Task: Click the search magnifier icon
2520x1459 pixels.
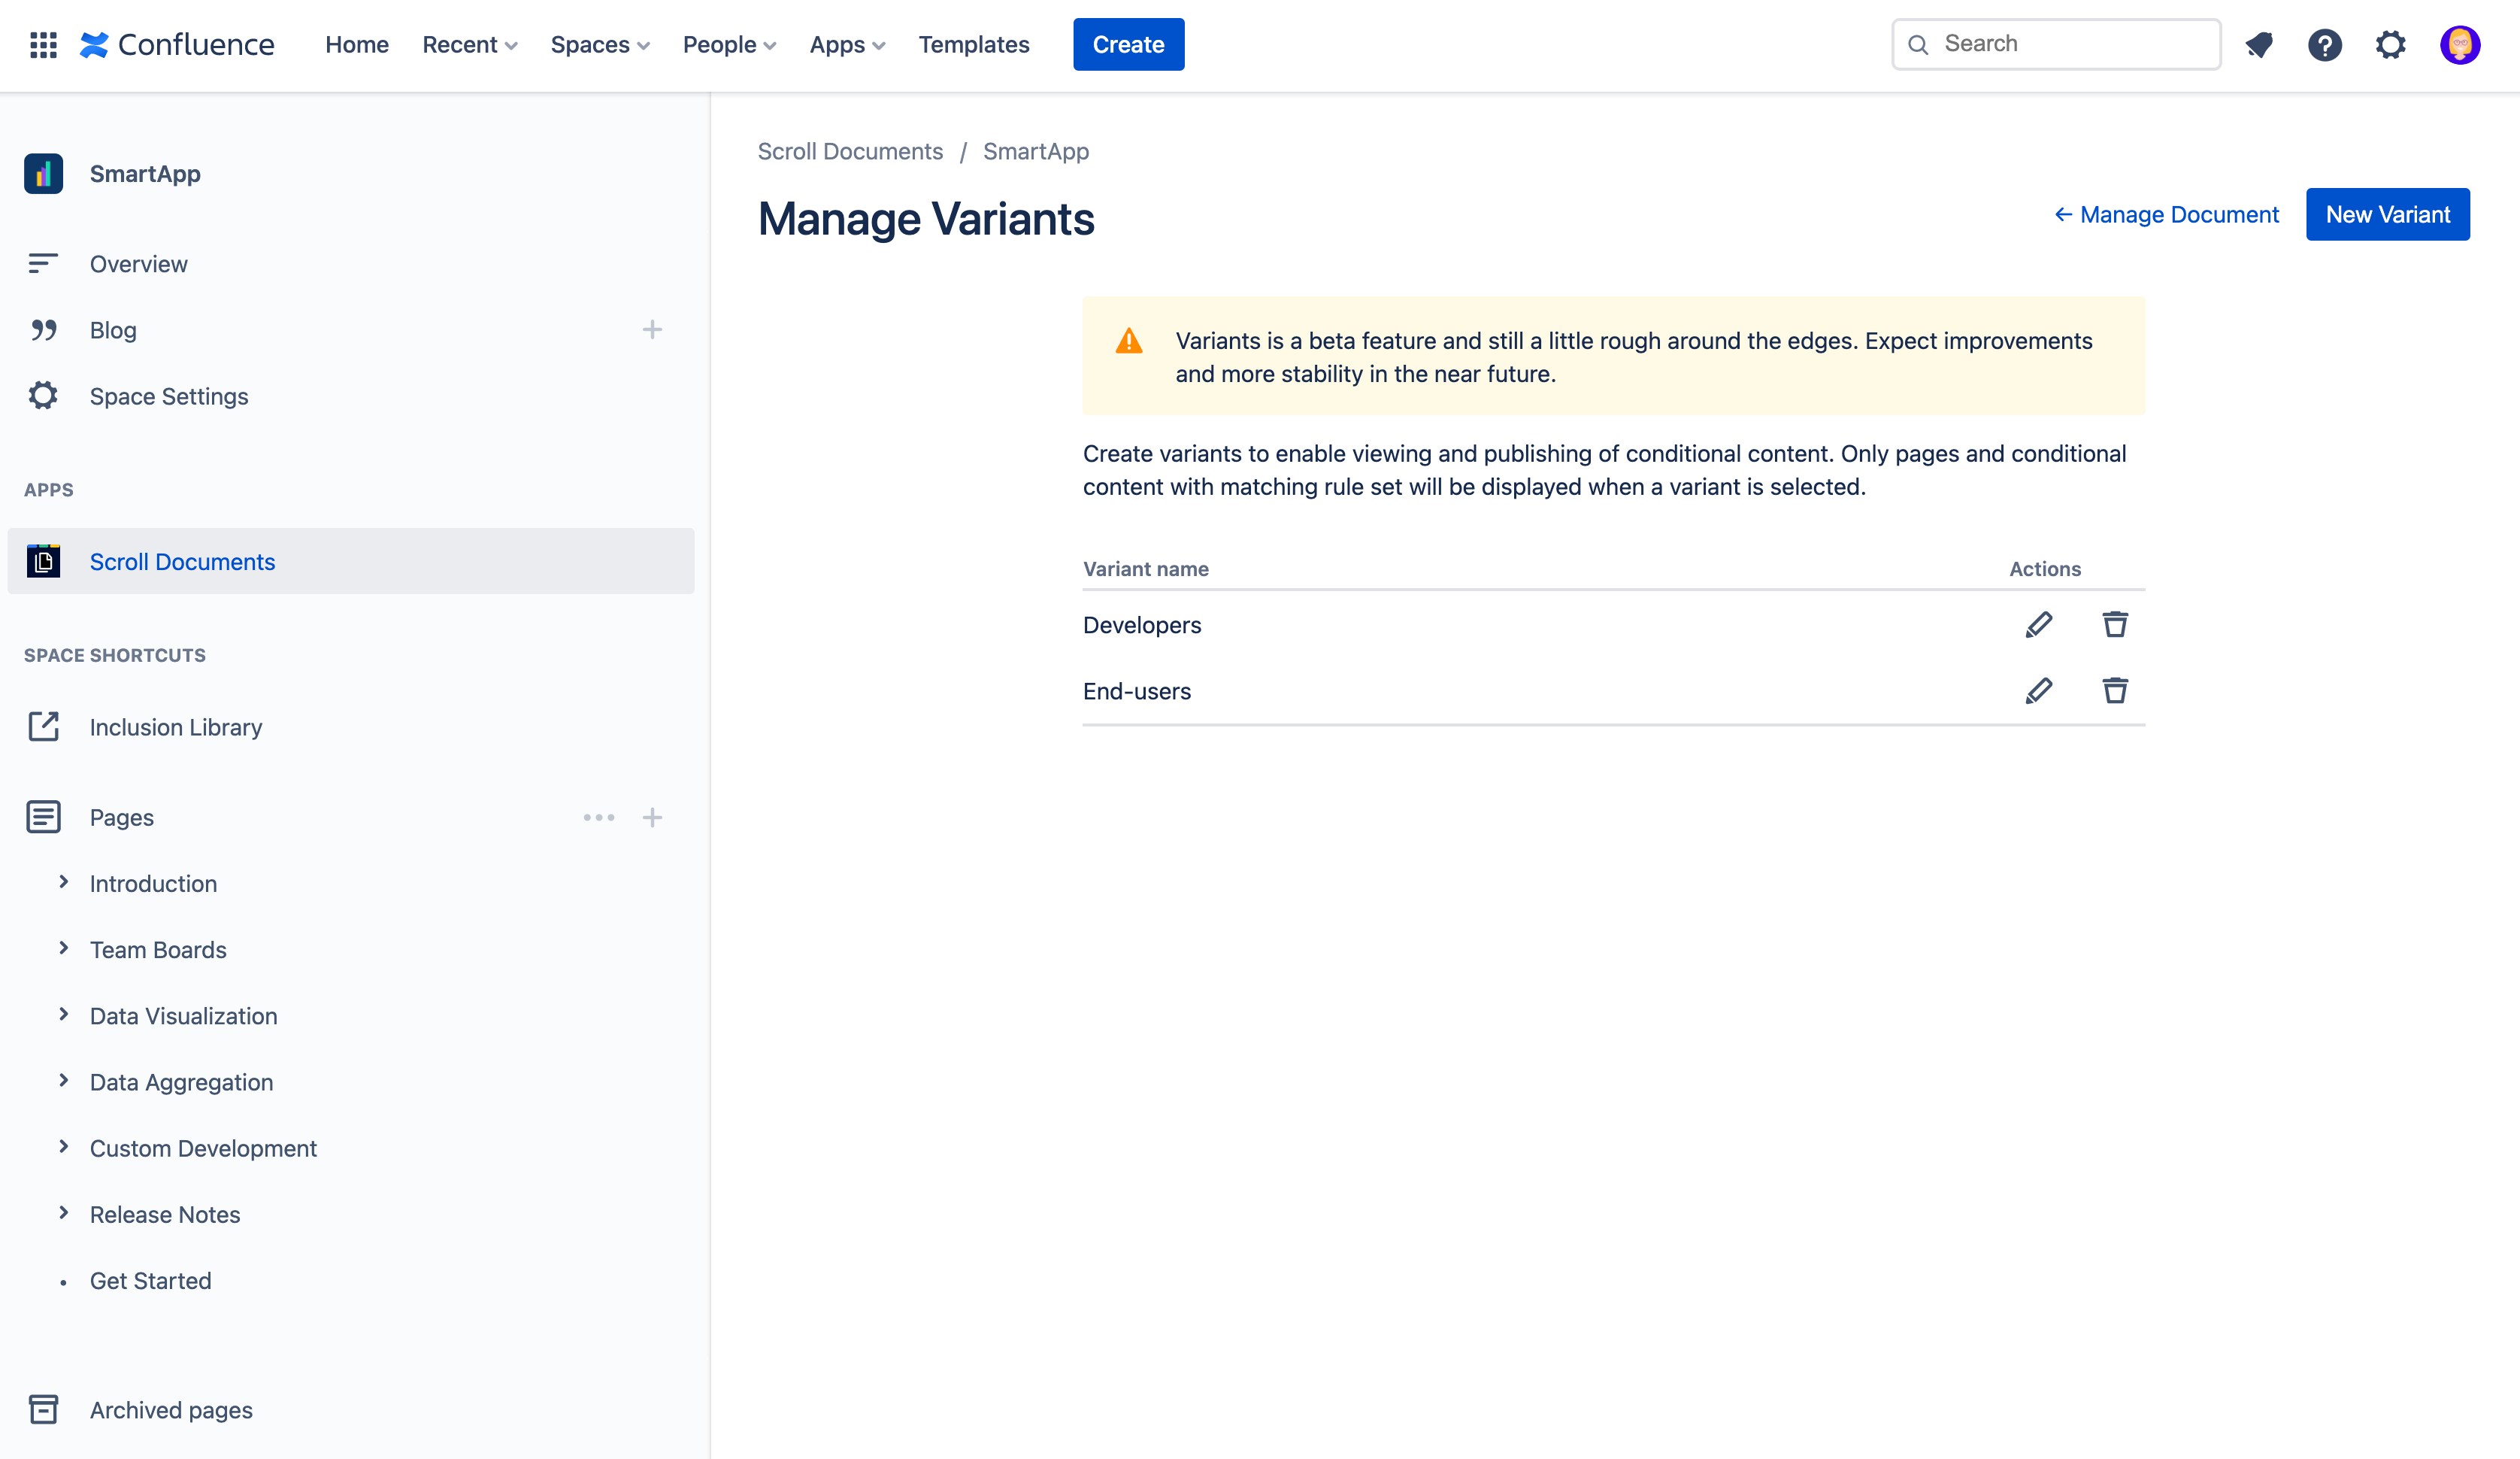Action: tap(1918, 44)
